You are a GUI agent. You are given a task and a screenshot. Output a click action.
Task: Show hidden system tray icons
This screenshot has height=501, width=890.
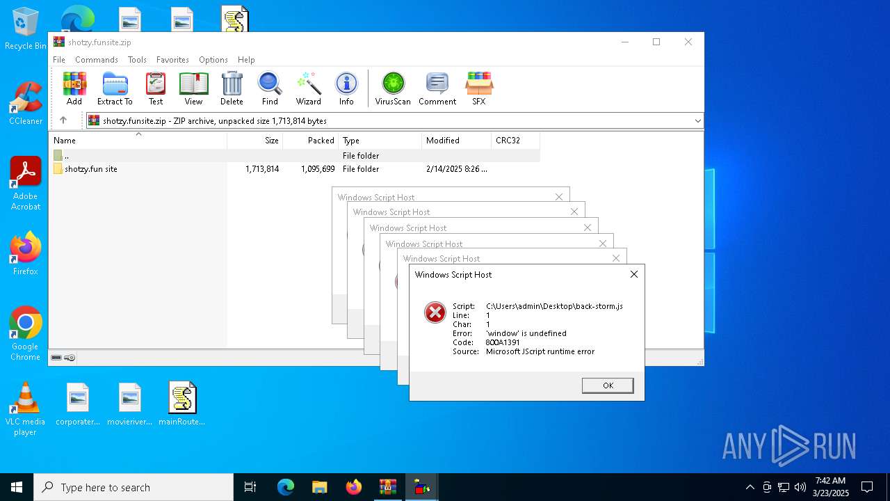[x=750, y=487]
